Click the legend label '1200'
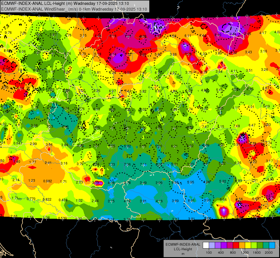 coord(245,253)
